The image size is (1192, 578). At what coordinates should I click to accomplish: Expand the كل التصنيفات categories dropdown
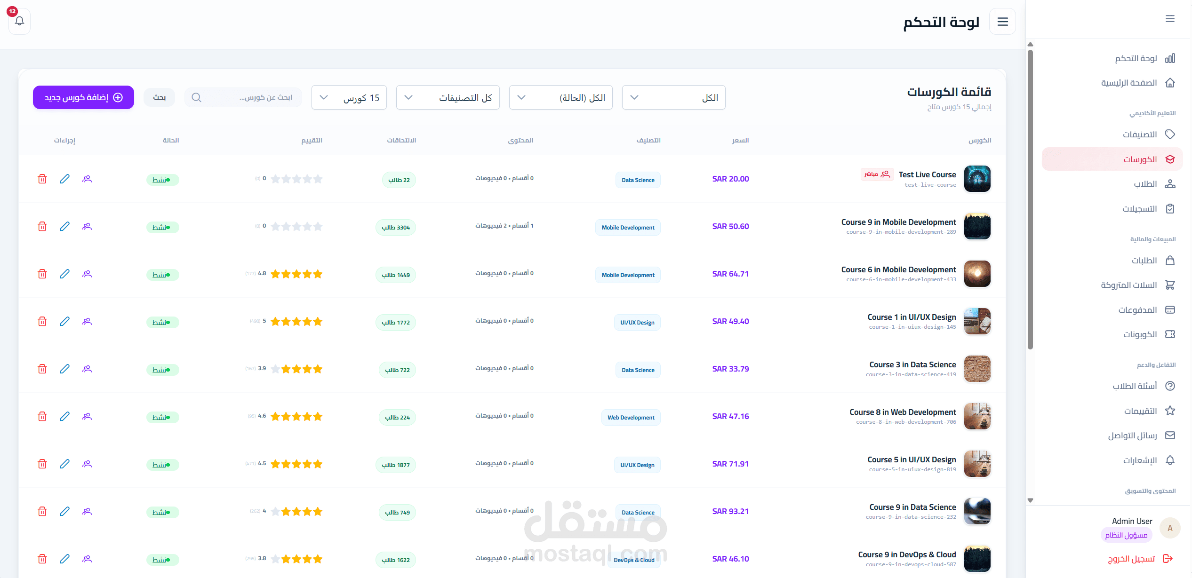[x=448, y=97]
